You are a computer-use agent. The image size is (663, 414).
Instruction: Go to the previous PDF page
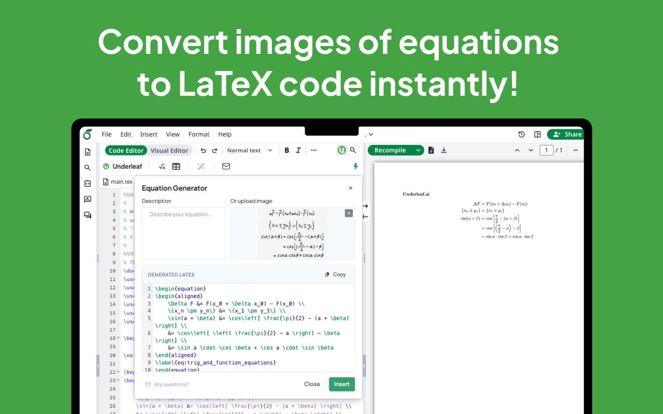coord(517,150)
